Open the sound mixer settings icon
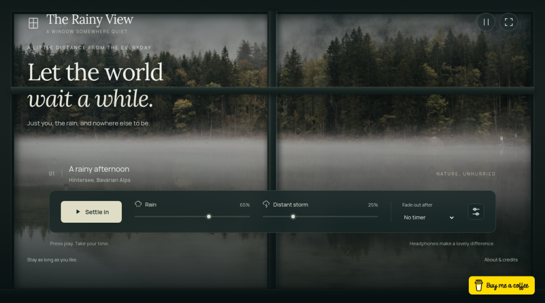The width and height of the screenshot is (545, 303). (x=476, y=212)
